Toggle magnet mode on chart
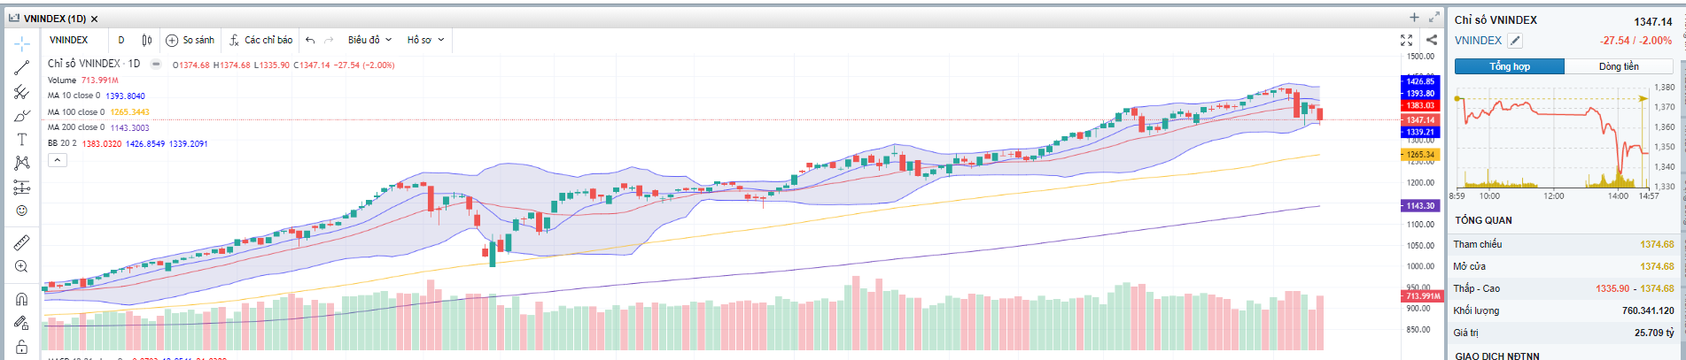The image size is (1686, 360). [22, 299]
